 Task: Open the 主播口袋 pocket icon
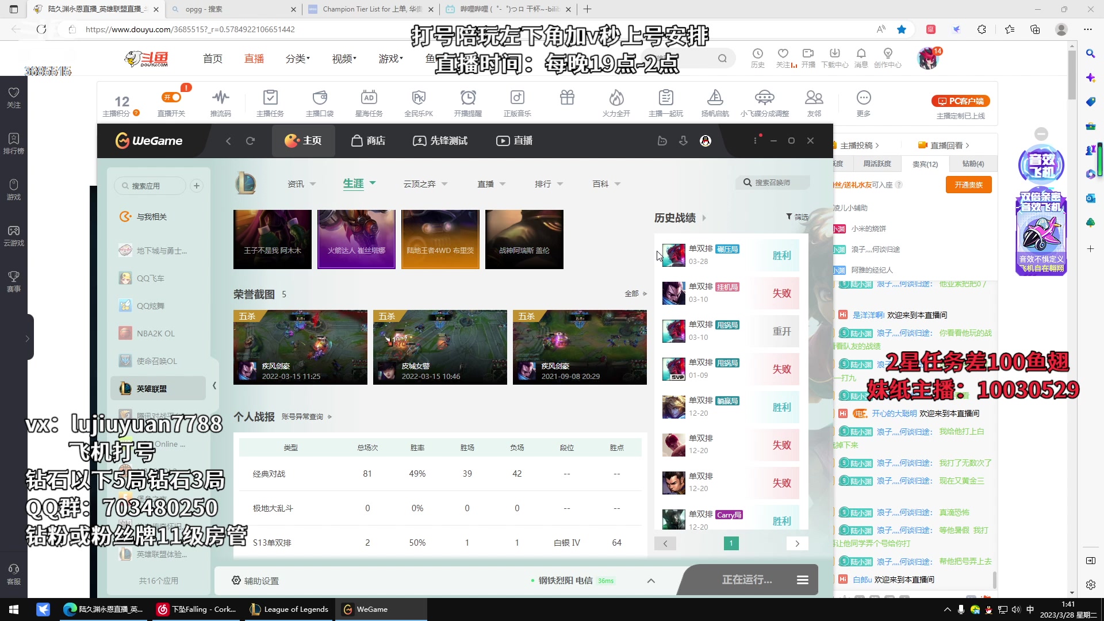[320, 98]
